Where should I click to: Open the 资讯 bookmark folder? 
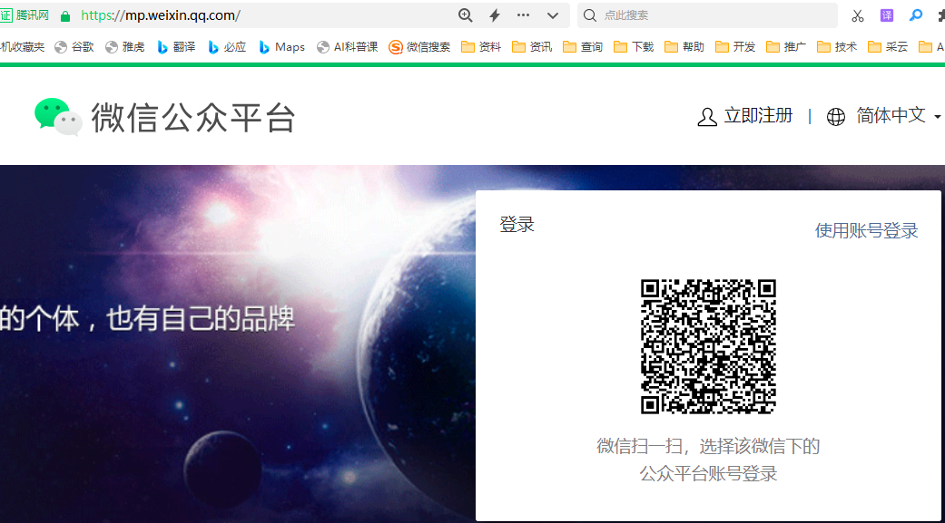pos(532,47)
